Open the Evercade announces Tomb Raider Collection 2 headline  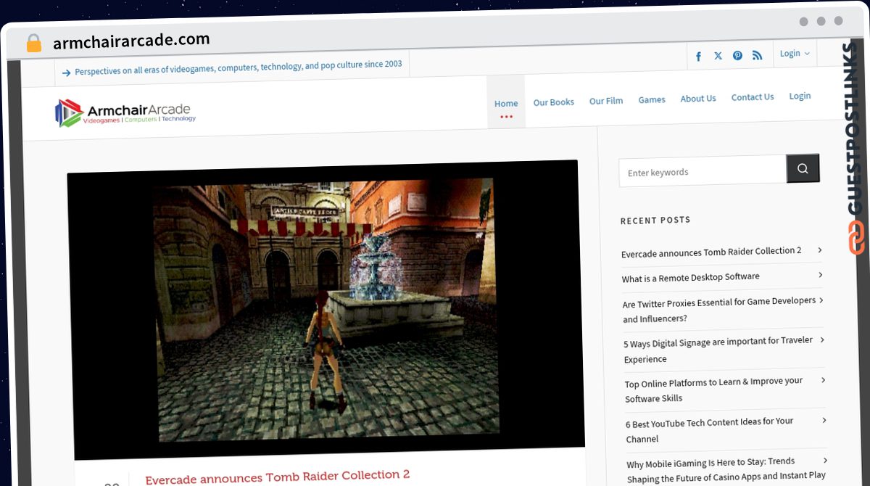coord(278,477)
